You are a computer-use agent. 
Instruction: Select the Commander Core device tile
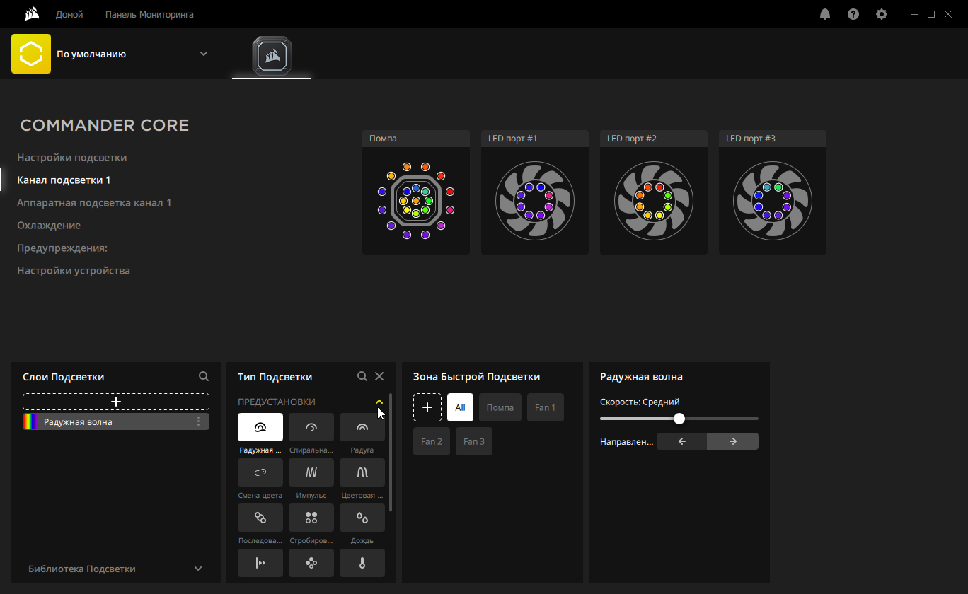pos(272,55)
